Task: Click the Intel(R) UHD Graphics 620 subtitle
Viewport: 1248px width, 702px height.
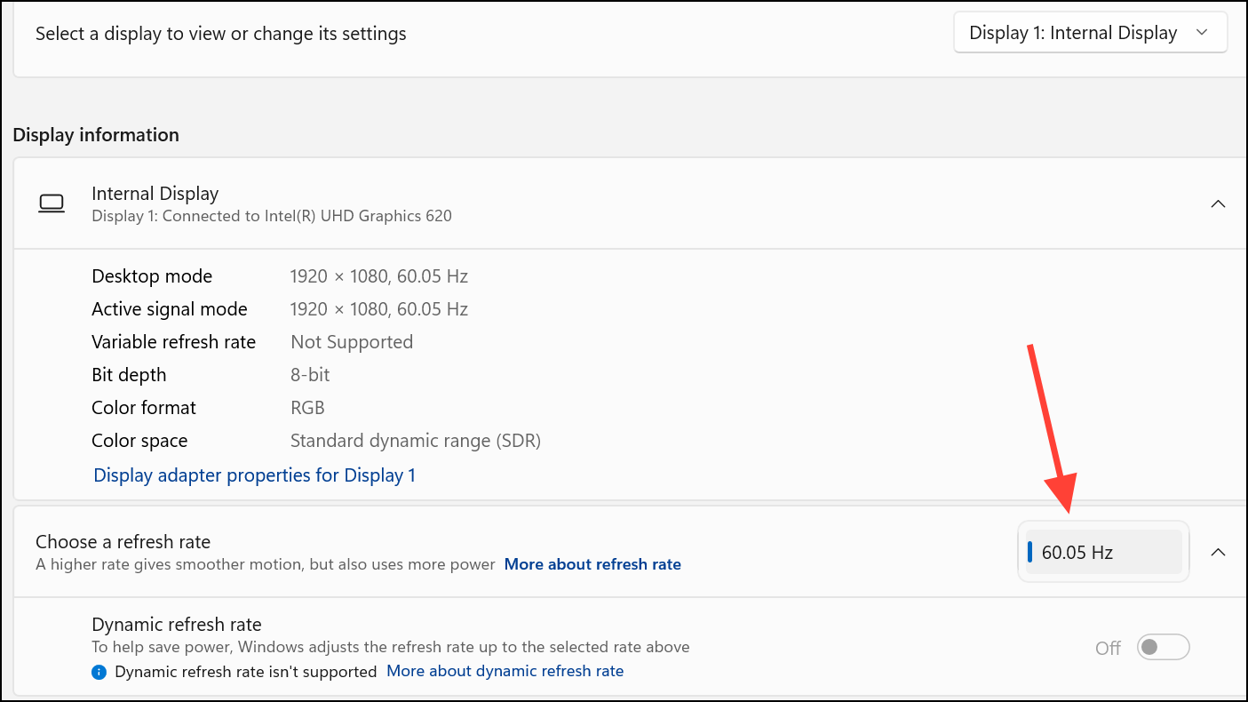Action: 272,215
